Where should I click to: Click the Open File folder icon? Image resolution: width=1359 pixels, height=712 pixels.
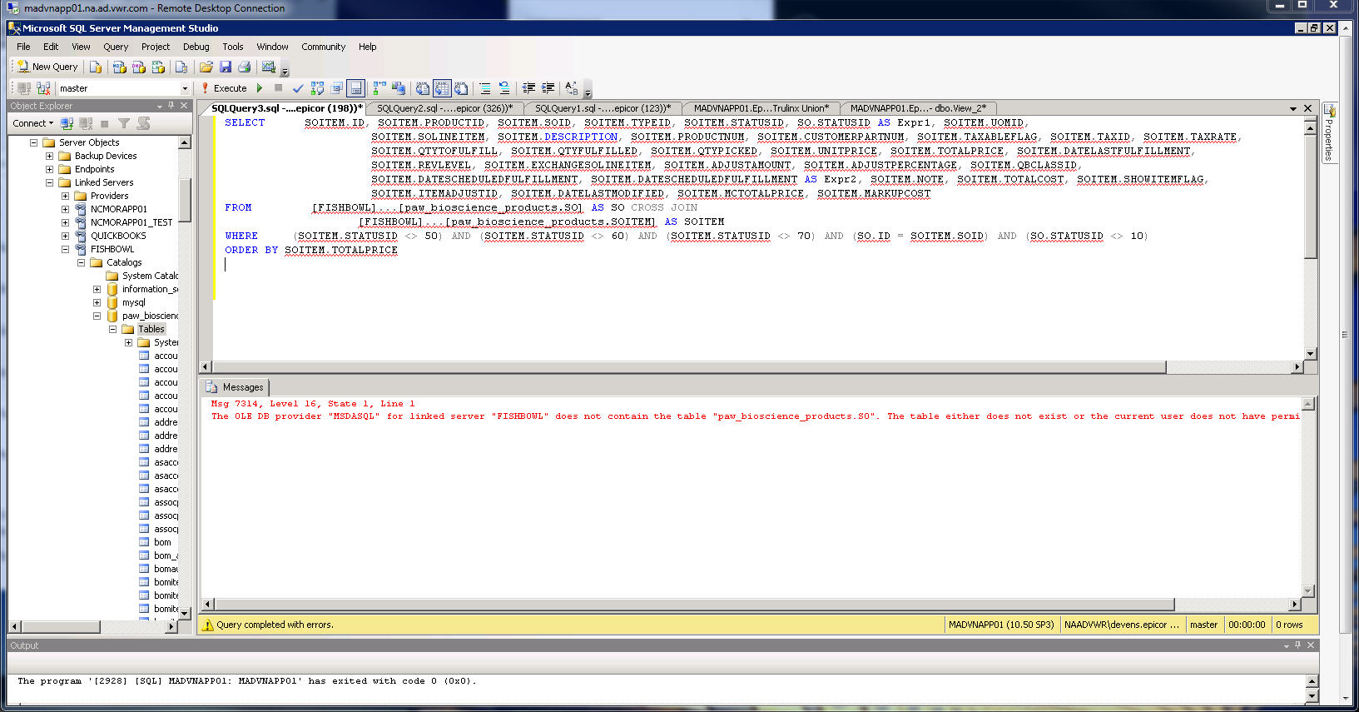click(x=206, y=67)
